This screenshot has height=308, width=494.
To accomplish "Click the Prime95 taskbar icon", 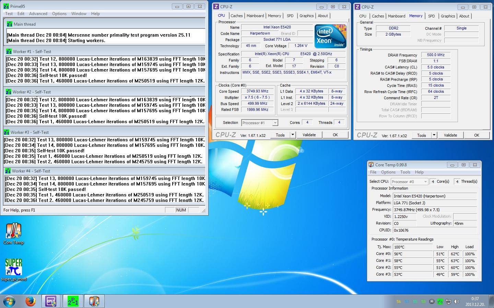I will 73,301.
